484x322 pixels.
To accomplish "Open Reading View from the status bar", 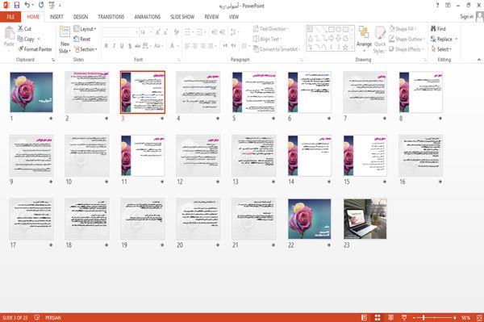I will pyautogui.click(x=390, y=317).
